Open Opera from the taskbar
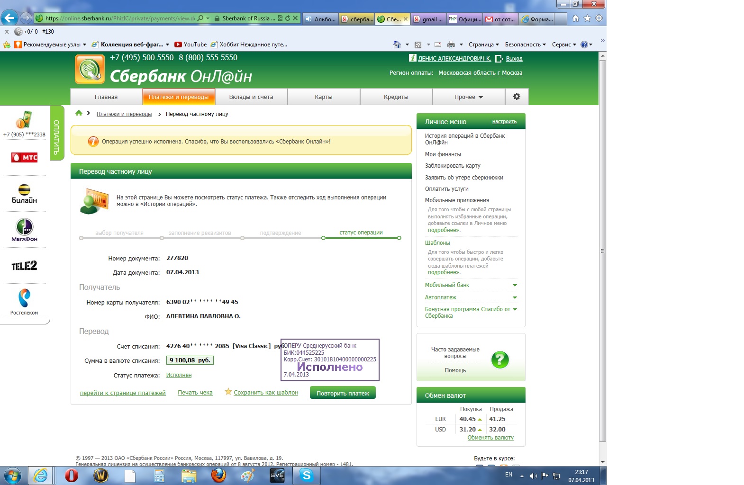The width and height of the screenshot is (744, 485). tap(71, 476)
